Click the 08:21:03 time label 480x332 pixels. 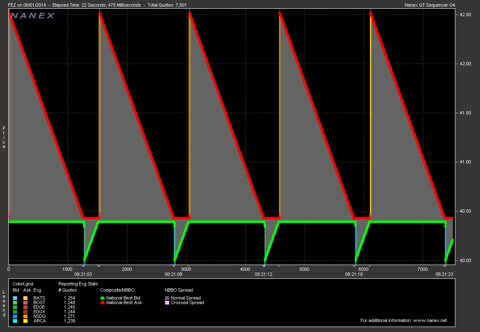coord(83,274)
